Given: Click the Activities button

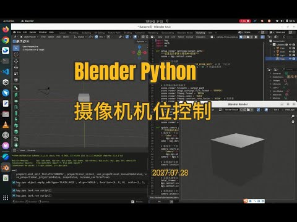Looking at the screenshot, I should (9, 21).
